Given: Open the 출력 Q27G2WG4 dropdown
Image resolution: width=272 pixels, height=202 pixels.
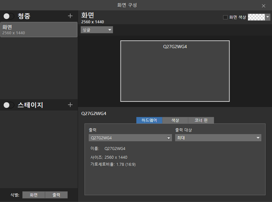Looking at the screenshot, I should 130,138.
